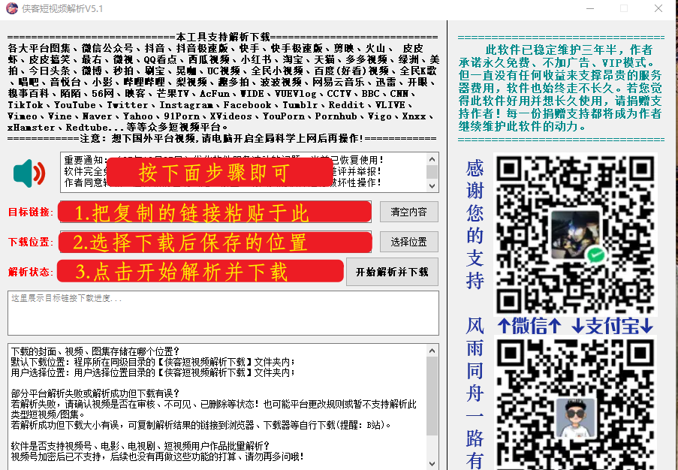The image size is (678, 470).
Task: Click the 选择位置 button
Action: pyautogui.click(x=408, y=242)
